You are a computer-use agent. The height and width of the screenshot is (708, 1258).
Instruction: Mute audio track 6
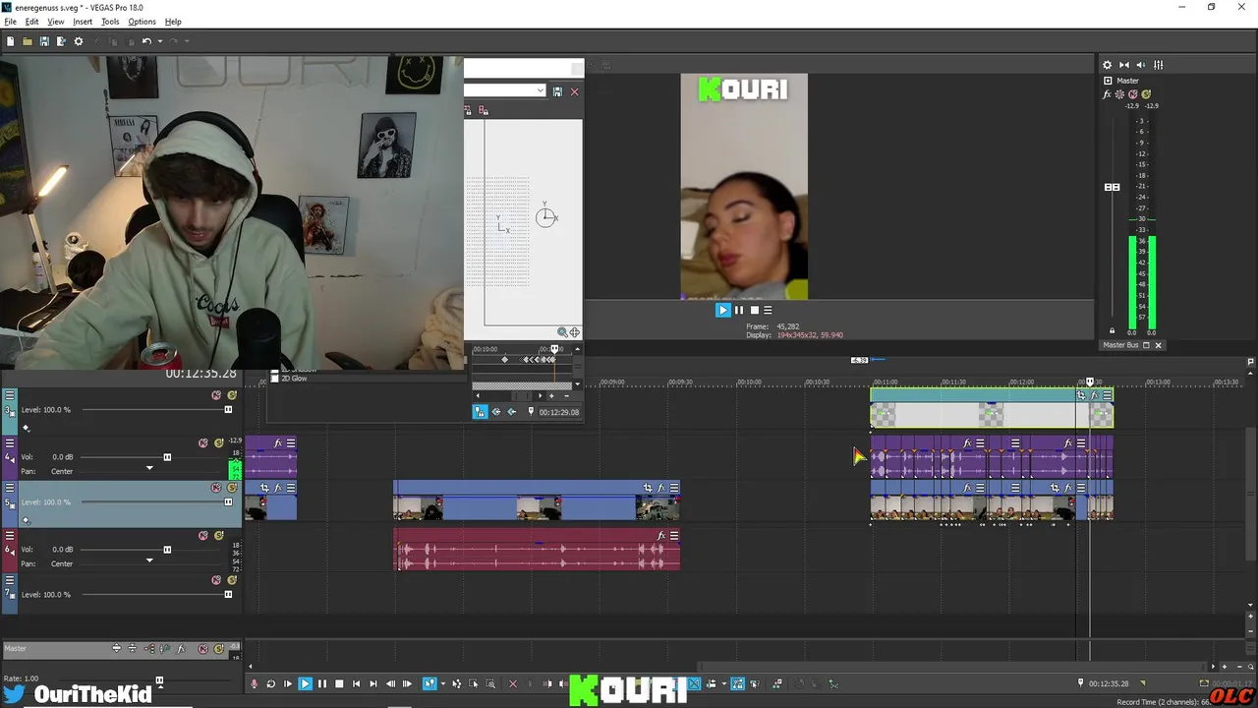pos(203,536)
